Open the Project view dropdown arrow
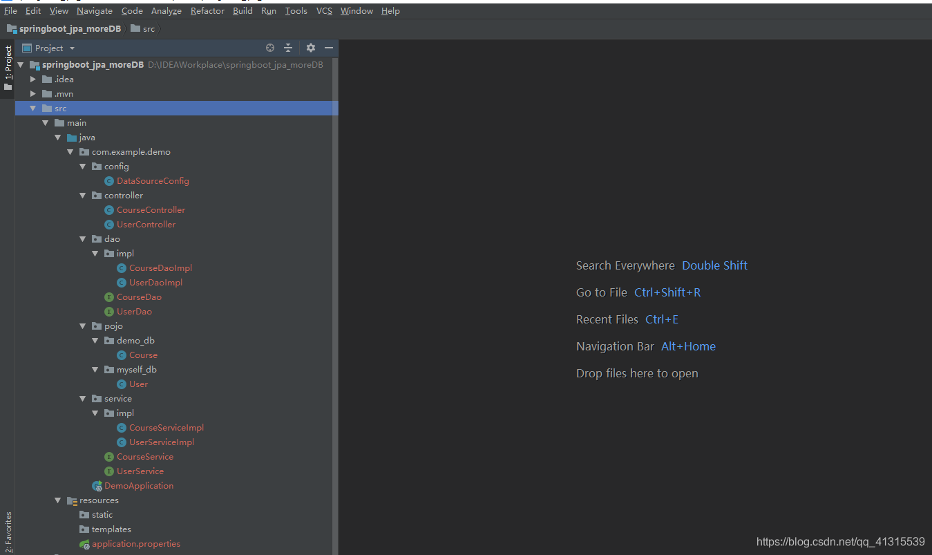932x555 pixels. (x=71, y=48)
